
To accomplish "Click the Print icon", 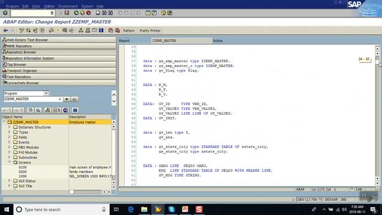I will pos(98,13).
